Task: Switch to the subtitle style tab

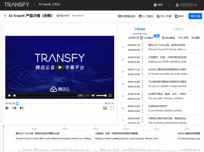Action: tap(178, 29)
